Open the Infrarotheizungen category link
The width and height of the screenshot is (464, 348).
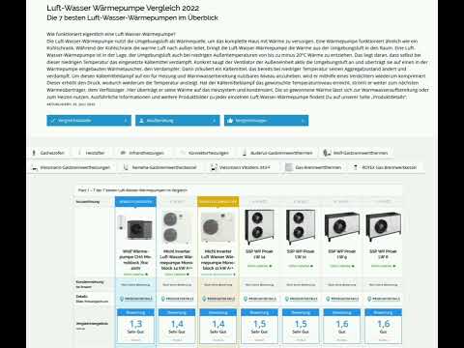click(x=146, y=153)
